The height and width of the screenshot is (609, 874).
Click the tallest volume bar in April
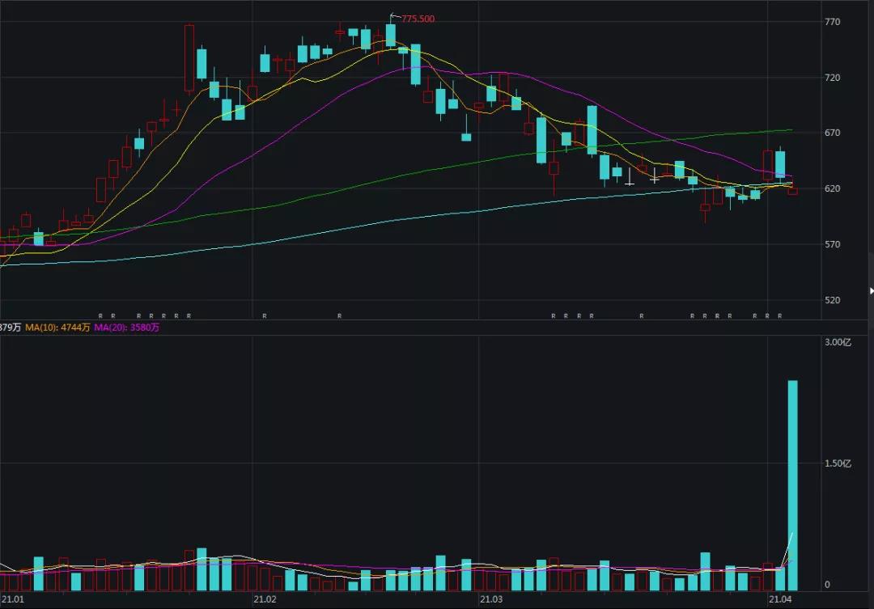click(x=792, y=485)
